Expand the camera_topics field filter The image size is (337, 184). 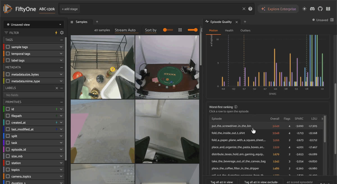(x=61, y=176)
